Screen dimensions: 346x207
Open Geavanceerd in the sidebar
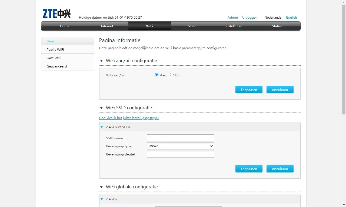coord(57,66)
